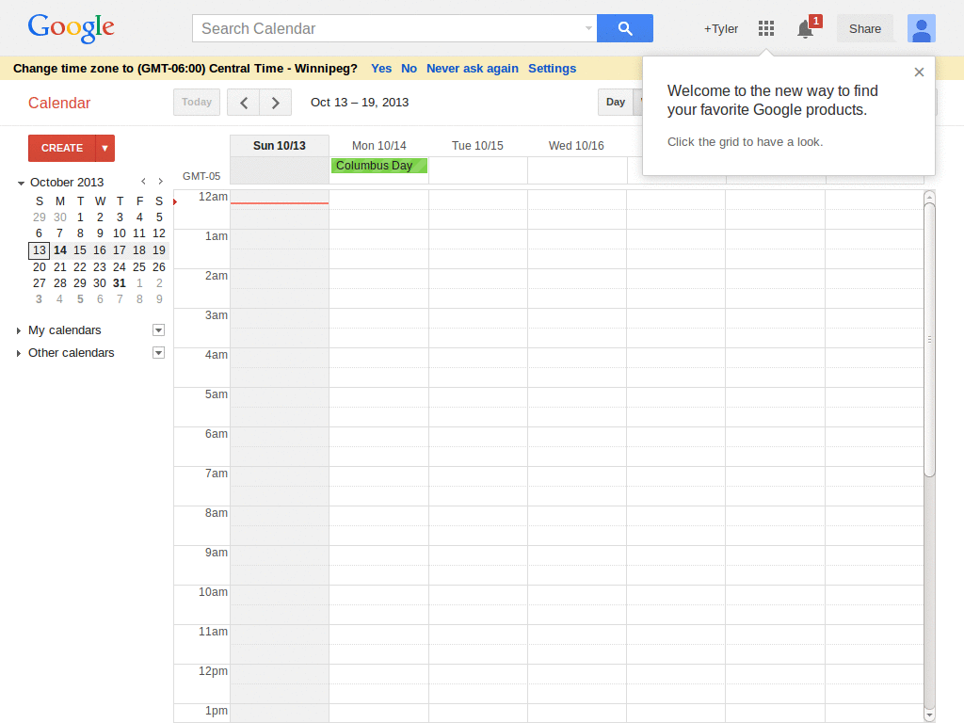The width and height of the screenshot is (964, 723).
Task: Click the Calendar title link
Action: (x=59, y=103)
